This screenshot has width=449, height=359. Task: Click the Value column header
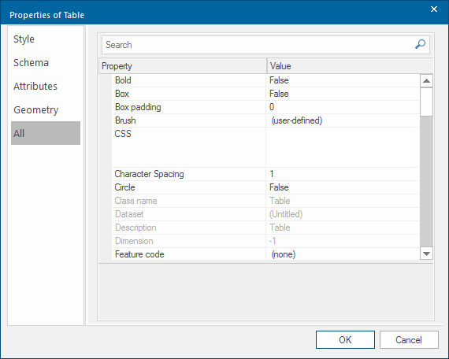[x=350, y=66]
